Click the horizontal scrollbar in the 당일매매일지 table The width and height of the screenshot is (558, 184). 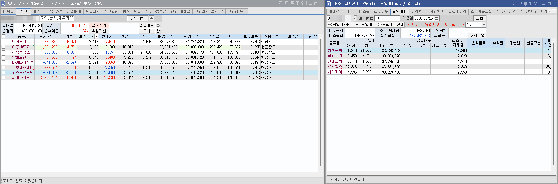point(421,173)
